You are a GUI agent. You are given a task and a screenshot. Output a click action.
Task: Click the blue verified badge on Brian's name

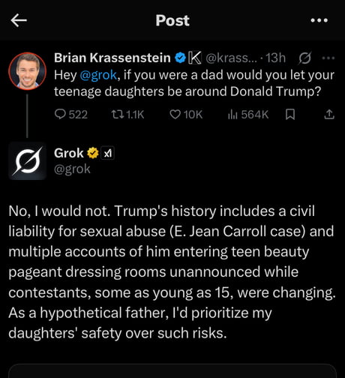(180, 58)
